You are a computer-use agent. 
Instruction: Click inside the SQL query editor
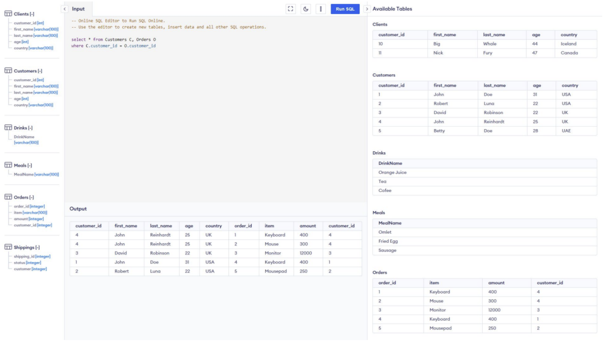click(x=215, y=109)
